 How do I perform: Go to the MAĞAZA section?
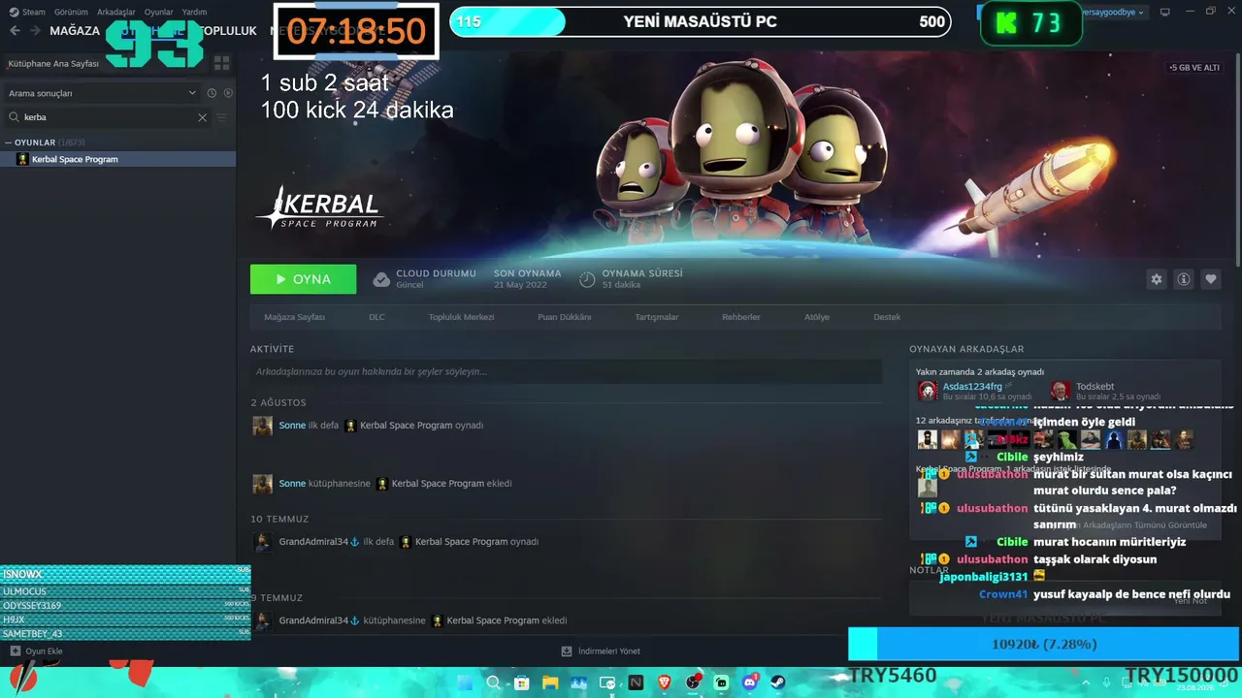pos(75,30)
